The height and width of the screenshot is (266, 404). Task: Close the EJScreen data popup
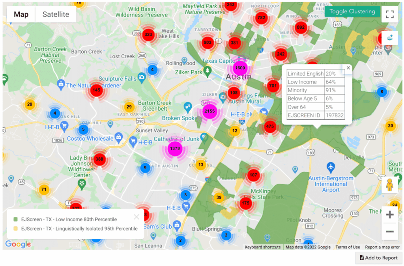(348, 68)
